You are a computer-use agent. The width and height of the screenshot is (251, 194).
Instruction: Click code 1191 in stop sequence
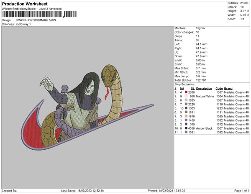click(220, 112)
